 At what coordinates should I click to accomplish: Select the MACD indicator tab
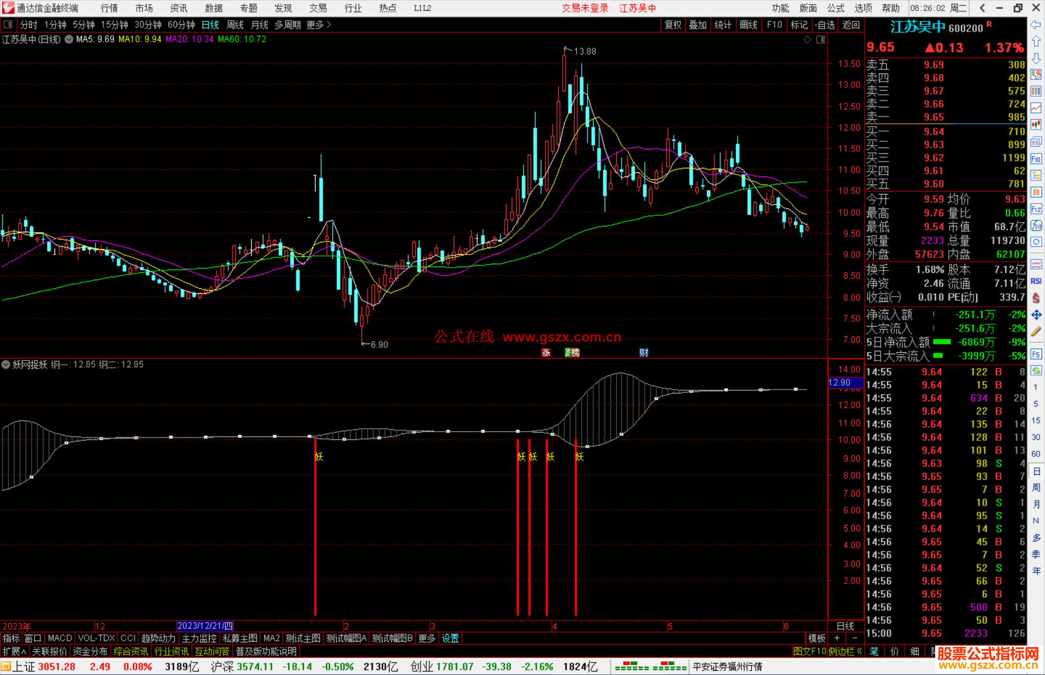pos(60,638)
